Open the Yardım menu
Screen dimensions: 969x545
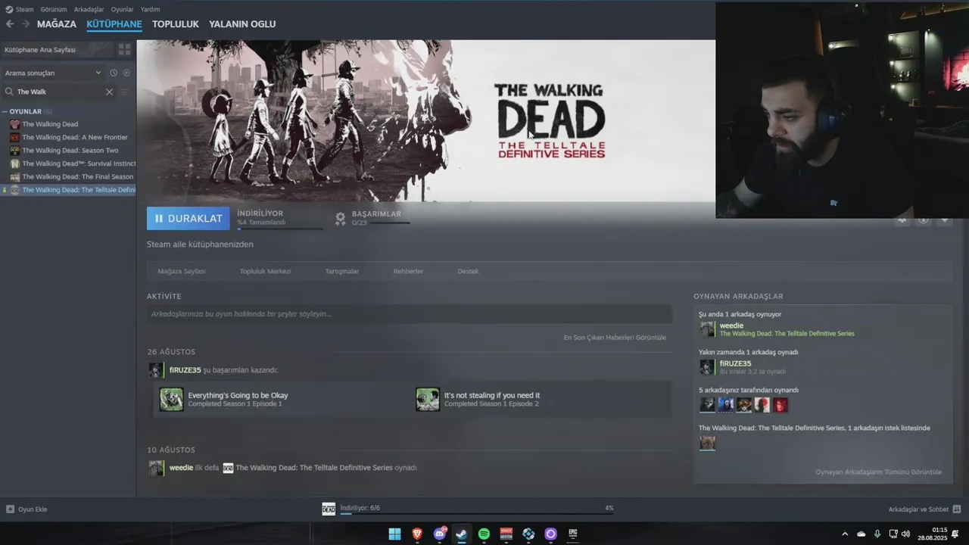click(150, 9)
